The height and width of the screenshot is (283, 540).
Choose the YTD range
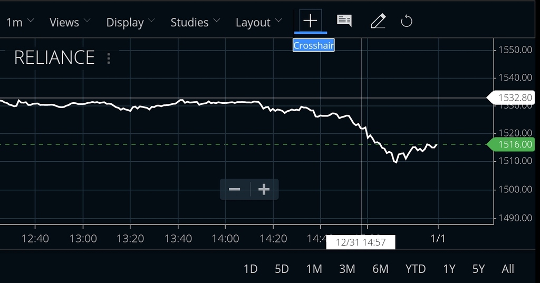click(416, 269)
